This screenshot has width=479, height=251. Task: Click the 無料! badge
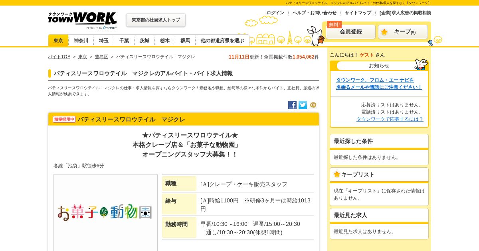[334, 24]
